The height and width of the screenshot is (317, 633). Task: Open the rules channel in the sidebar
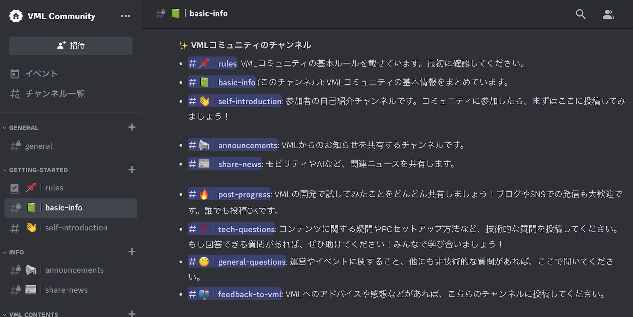tap(54, 188)
